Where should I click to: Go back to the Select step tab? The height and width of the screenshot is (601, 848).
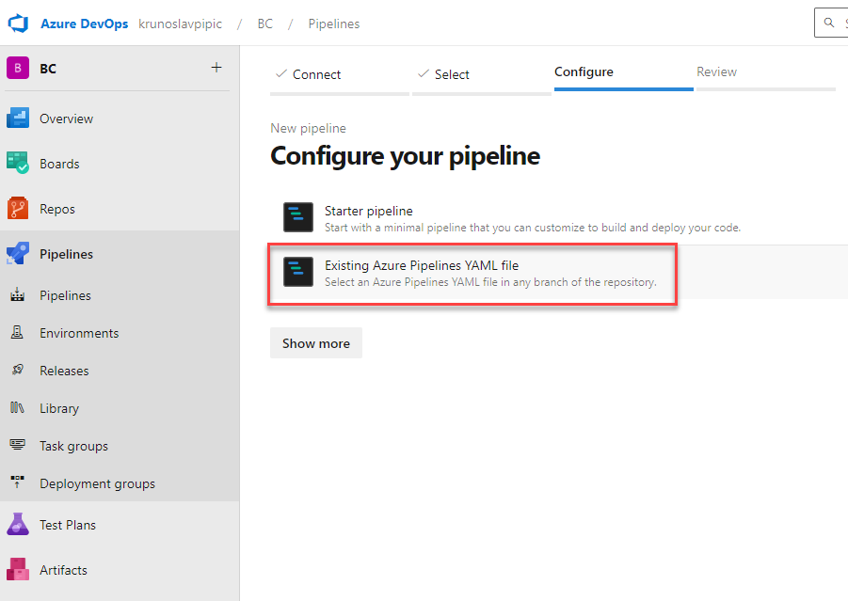481,75
